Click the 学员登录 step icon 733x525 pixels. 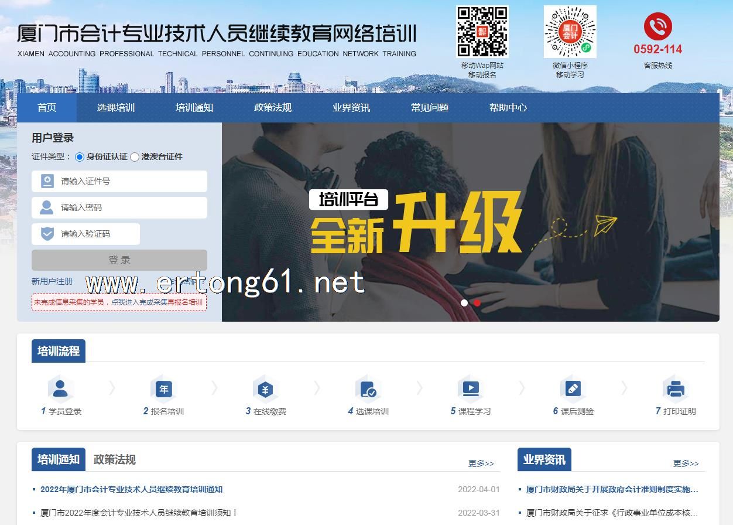click(x=60, y=389)
